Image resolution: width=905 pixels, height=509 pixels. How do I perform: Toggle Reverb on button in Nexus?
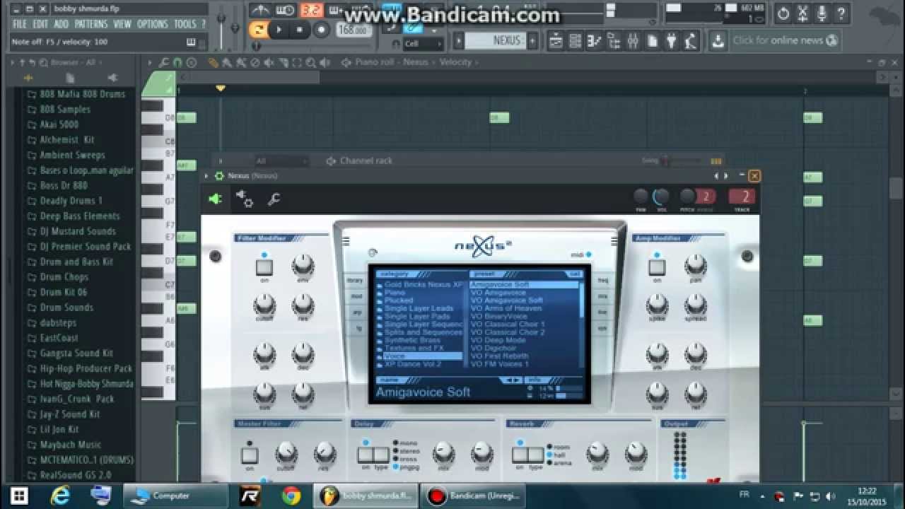tap(520, 455)
